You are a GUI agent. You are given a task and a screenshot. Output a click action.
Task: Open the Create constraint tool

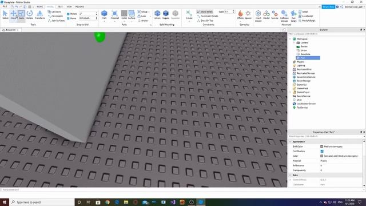[x=189, y=15]
